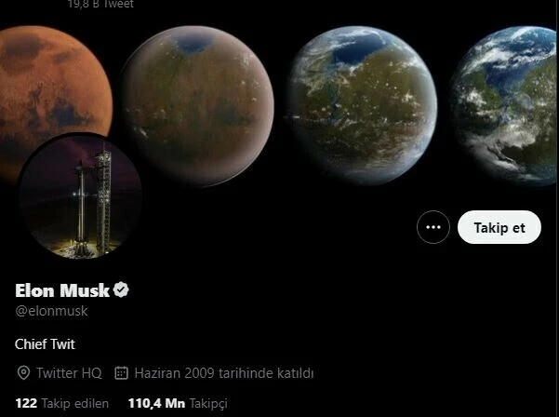Image resolution: width=559 pixels, height=417 pixels.
Task: Click the Elon Musk display name
Action: pos(62,290)
